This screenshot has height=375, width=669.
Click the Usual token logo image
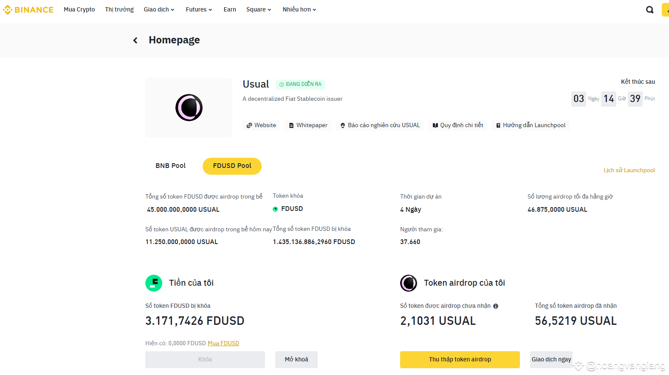click(189, 107)
